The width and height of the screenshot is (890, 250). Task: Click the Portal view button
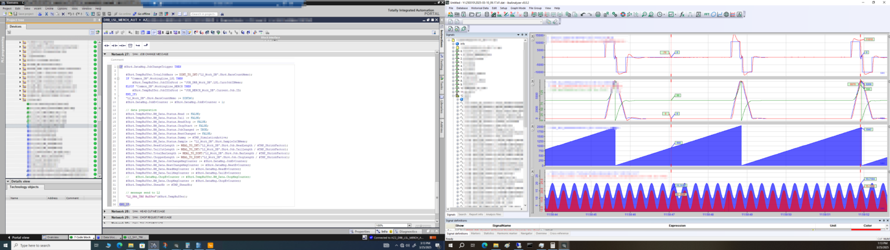coord(18,237)
